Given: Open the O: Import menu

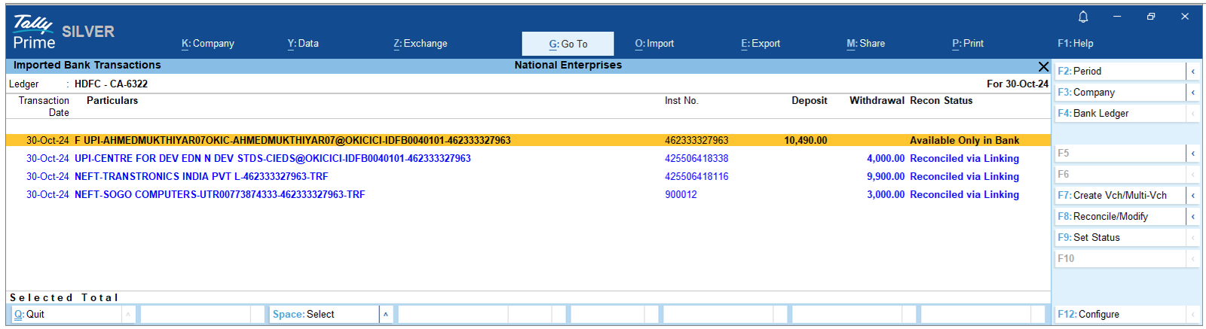Looking at the screenshot, I should tap(654, 44).
